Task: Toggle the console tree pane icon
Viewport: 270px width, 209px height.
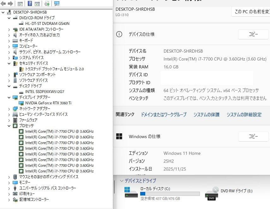Action: (x=20, y=4)
